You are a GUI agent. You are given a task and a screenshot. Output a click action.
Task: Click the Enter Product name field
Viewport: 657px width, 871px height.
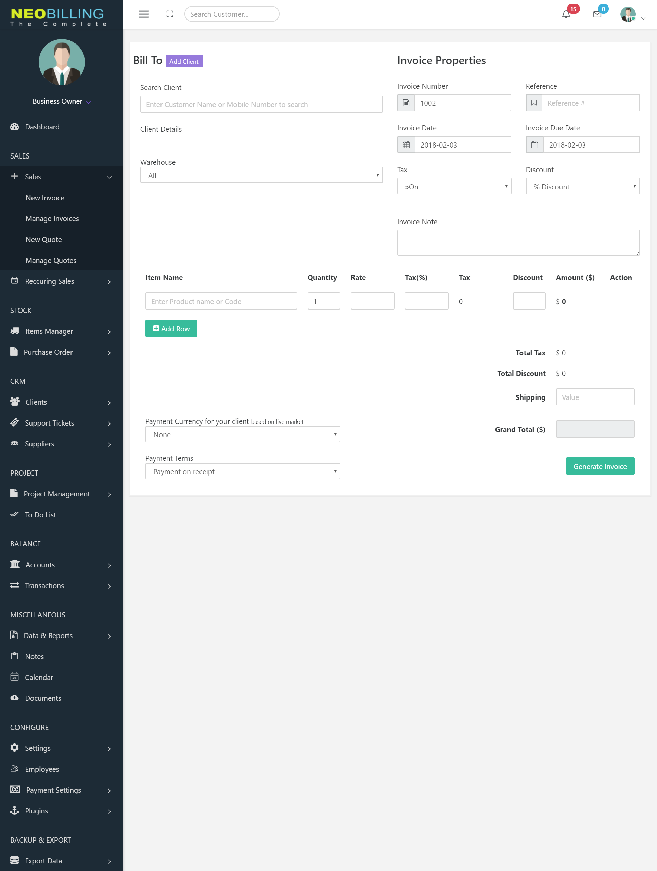pos(221,301)
